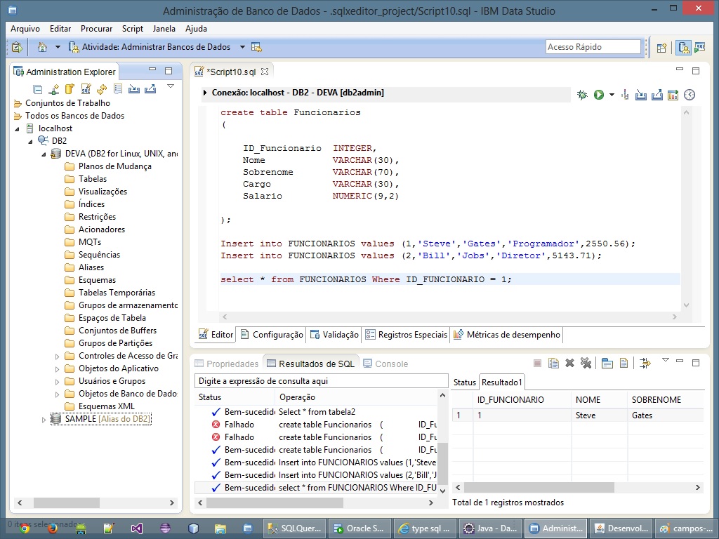Open the execution history clock icon

[x=690, y=95]
